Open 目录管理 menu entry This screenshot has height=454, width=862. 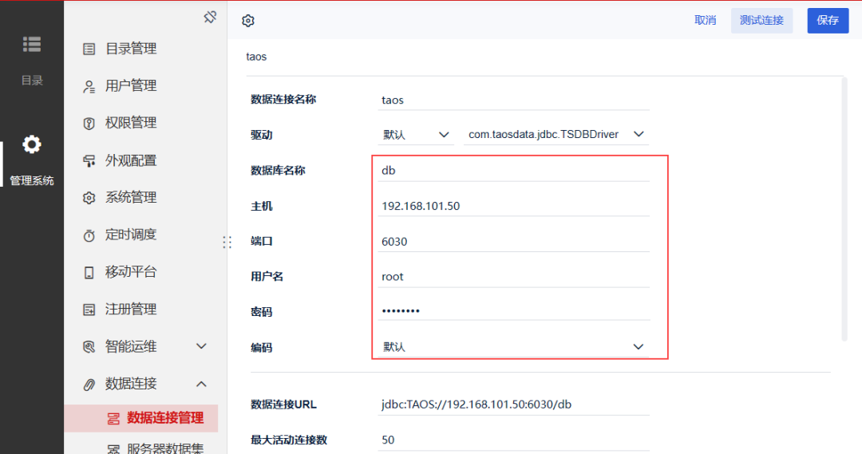pyautogui.click(x=120, y=49)
